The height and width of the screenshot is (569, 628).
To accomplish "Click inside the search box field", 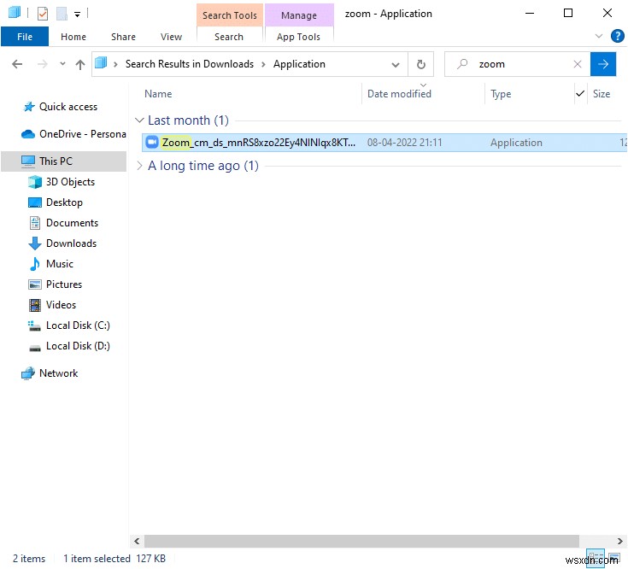I will (x=521, y=64).
